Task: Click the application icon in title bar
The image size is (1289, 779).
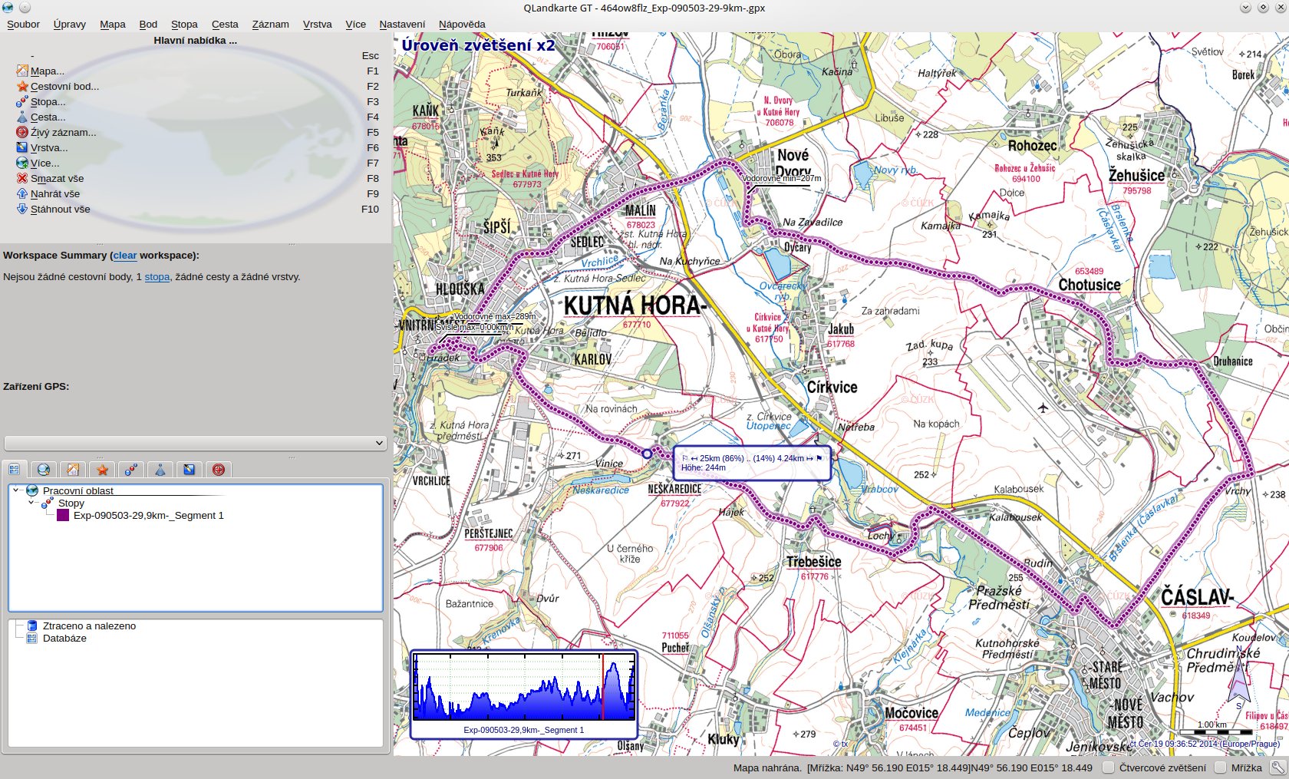Action: point(8,8)
